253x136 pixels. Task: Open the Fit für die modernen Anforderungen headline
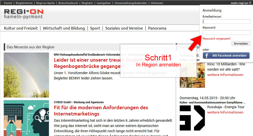click(101, 111)
